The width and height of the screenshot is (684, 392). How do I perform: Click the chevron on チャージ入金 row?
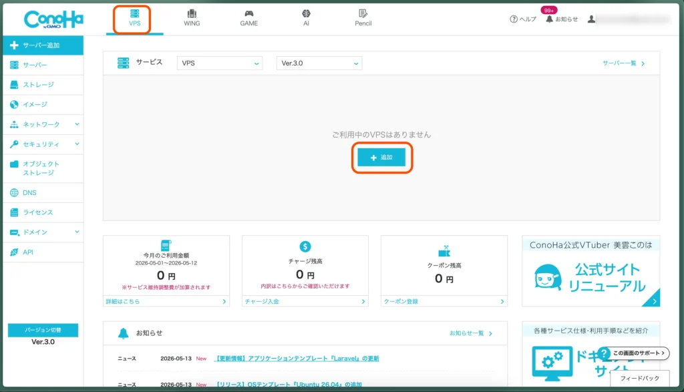(363, 301)
